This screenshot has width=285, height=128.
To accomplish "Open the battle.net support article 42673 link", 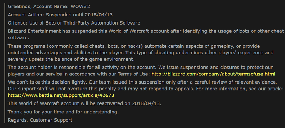I will tap(61, 95).
